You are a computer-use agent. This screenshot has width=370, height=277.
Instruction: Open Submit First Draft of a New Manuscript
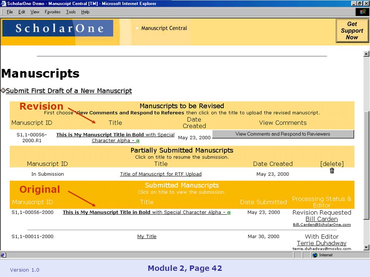69,91
